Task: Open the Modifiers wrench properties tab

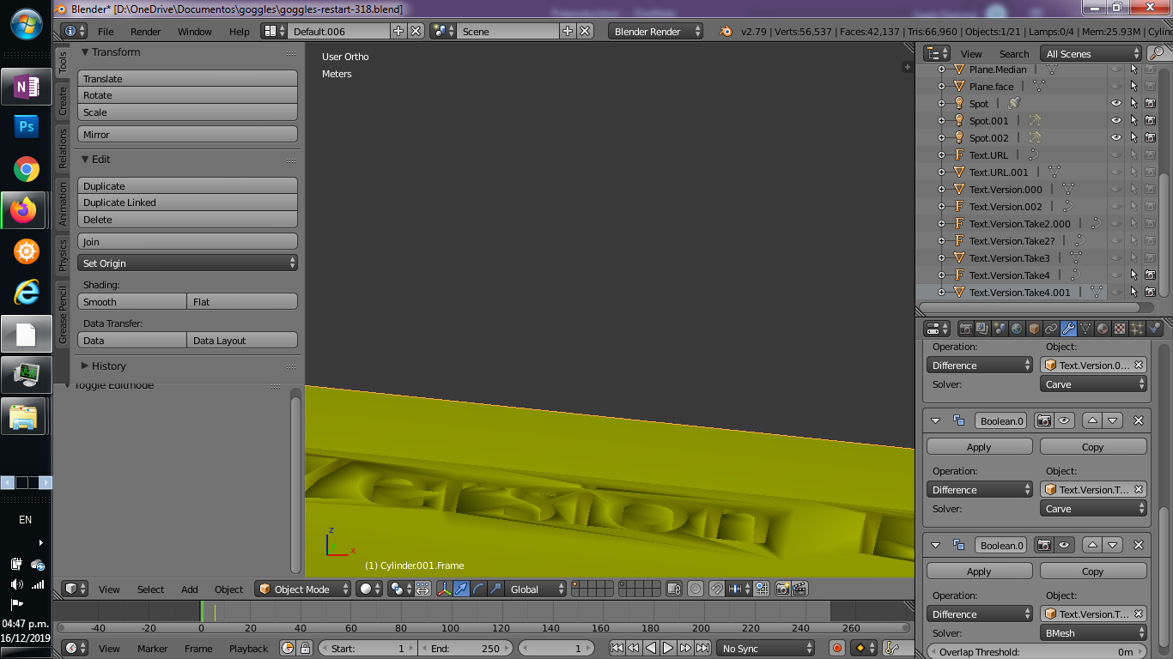Action: 1069,329
